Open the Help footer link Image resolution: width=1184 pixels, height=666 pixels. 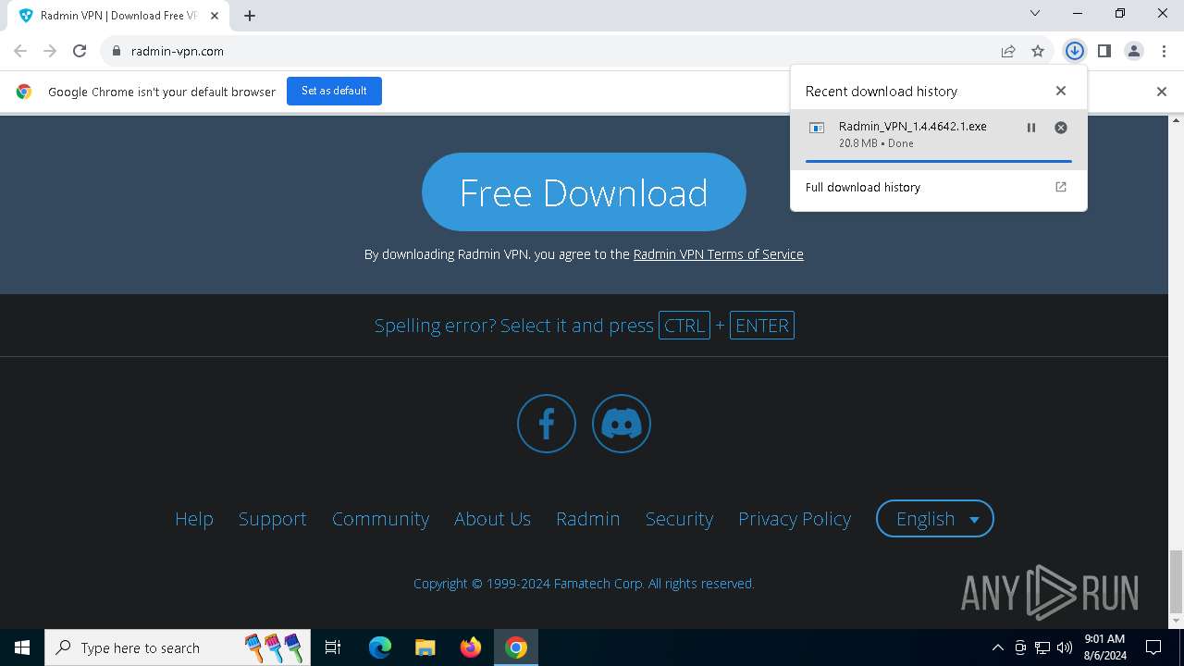(x=194, y=519)
